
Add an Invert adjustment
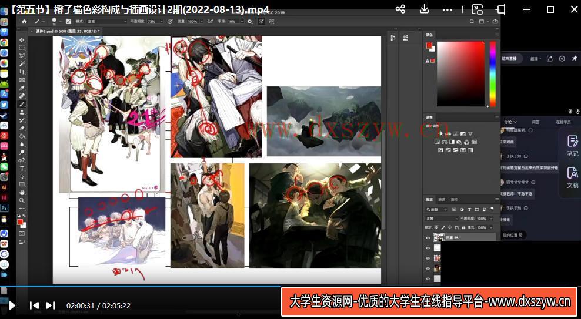click(440, 150)
